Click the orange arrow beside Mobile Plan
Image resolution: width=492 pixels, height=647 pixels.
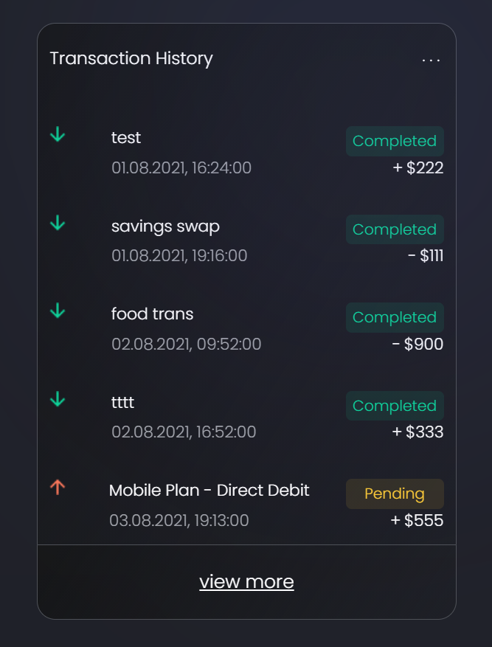[x=58, y=487]
